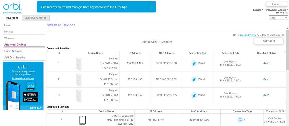Click the Connection Type header in Connected Devices
This screenshot has width=289, height=126.
pos(242,112)
